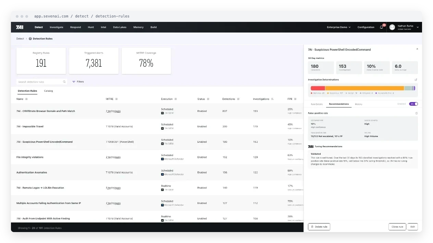This screenshot has width=433, height=243.
Task: Toggle the rule Enabled switch off
Action: [x=413, y=104]
